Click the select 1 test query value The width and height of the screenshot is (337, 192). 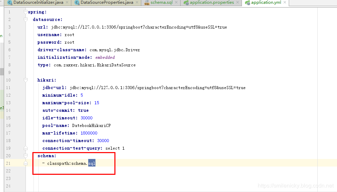tap(115, 148)
